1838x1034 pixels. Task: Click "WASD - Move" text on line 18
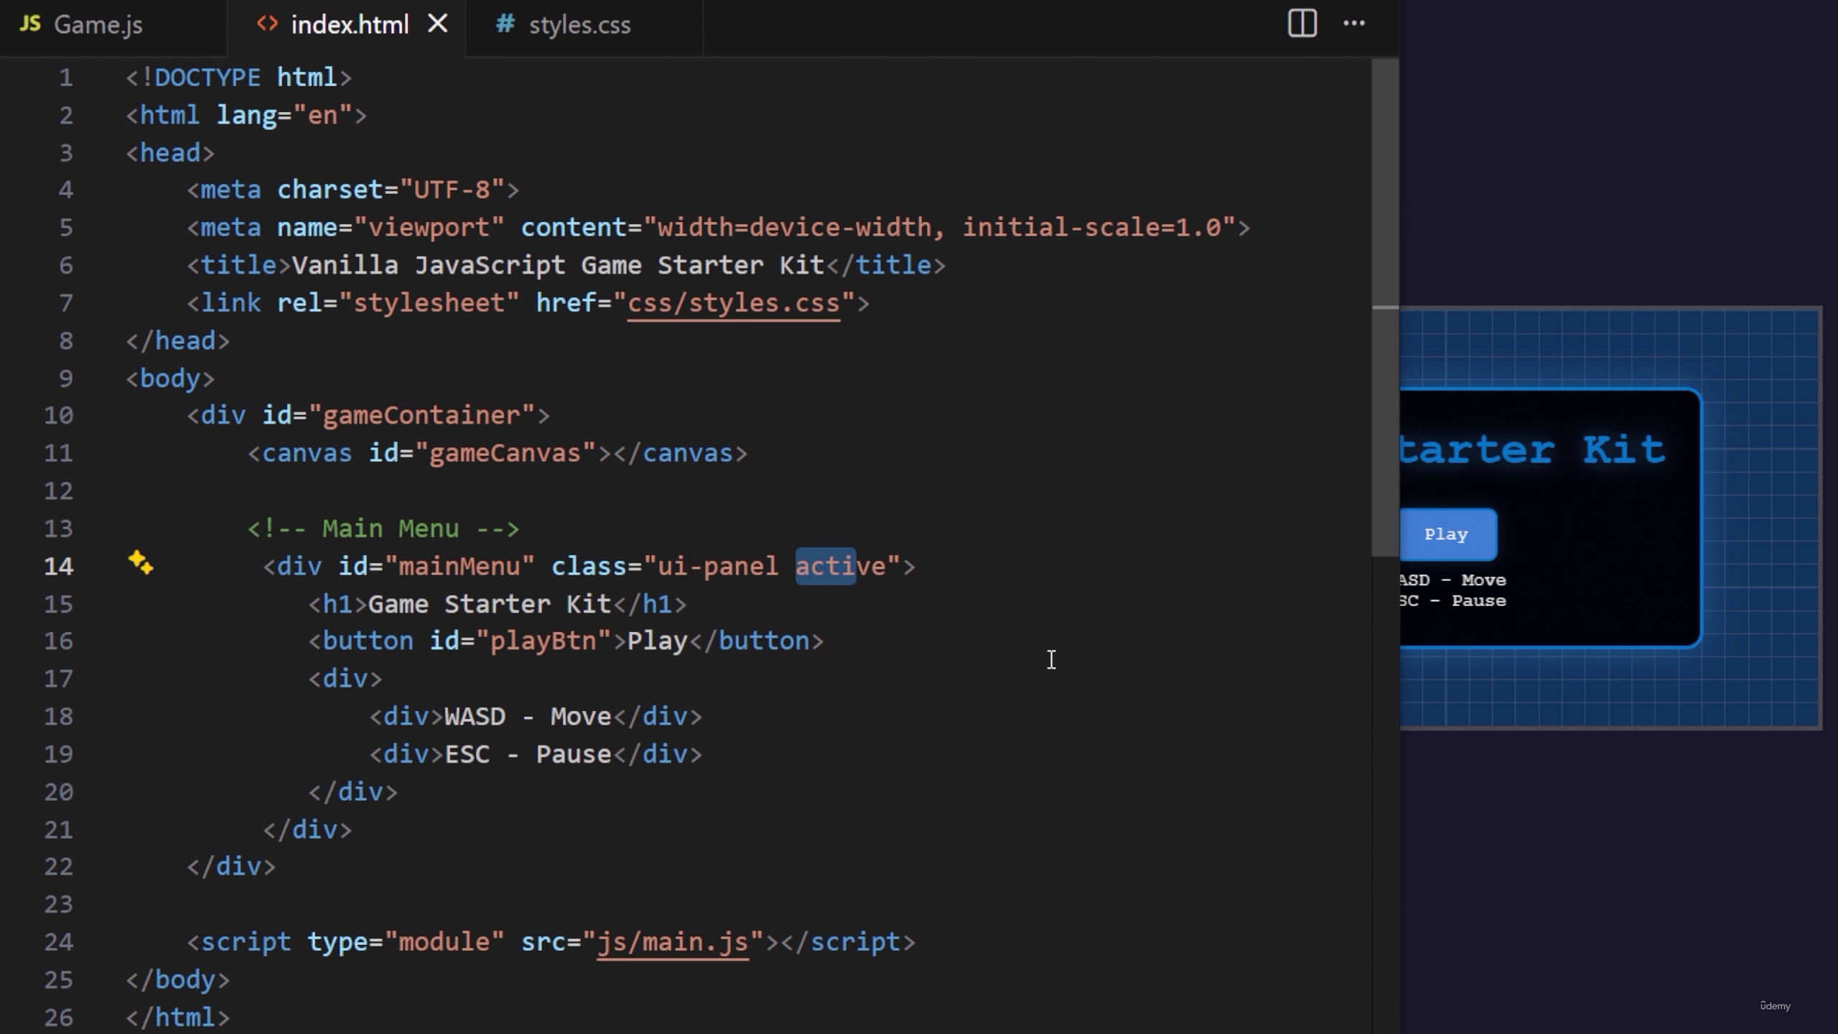528,717
